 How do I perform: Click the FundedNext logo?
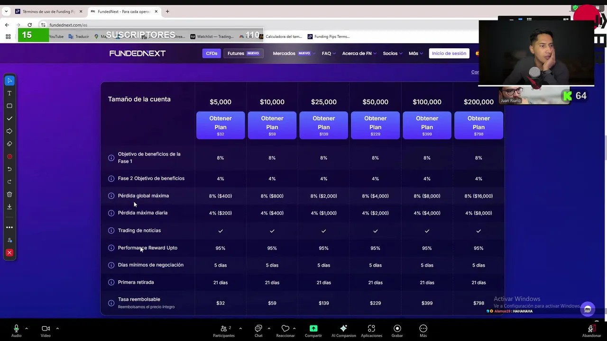(x=138, y=54)
